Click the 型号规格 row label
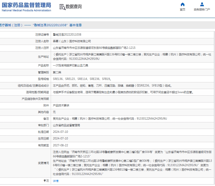215x186 pixels. [x=43, y=79]
